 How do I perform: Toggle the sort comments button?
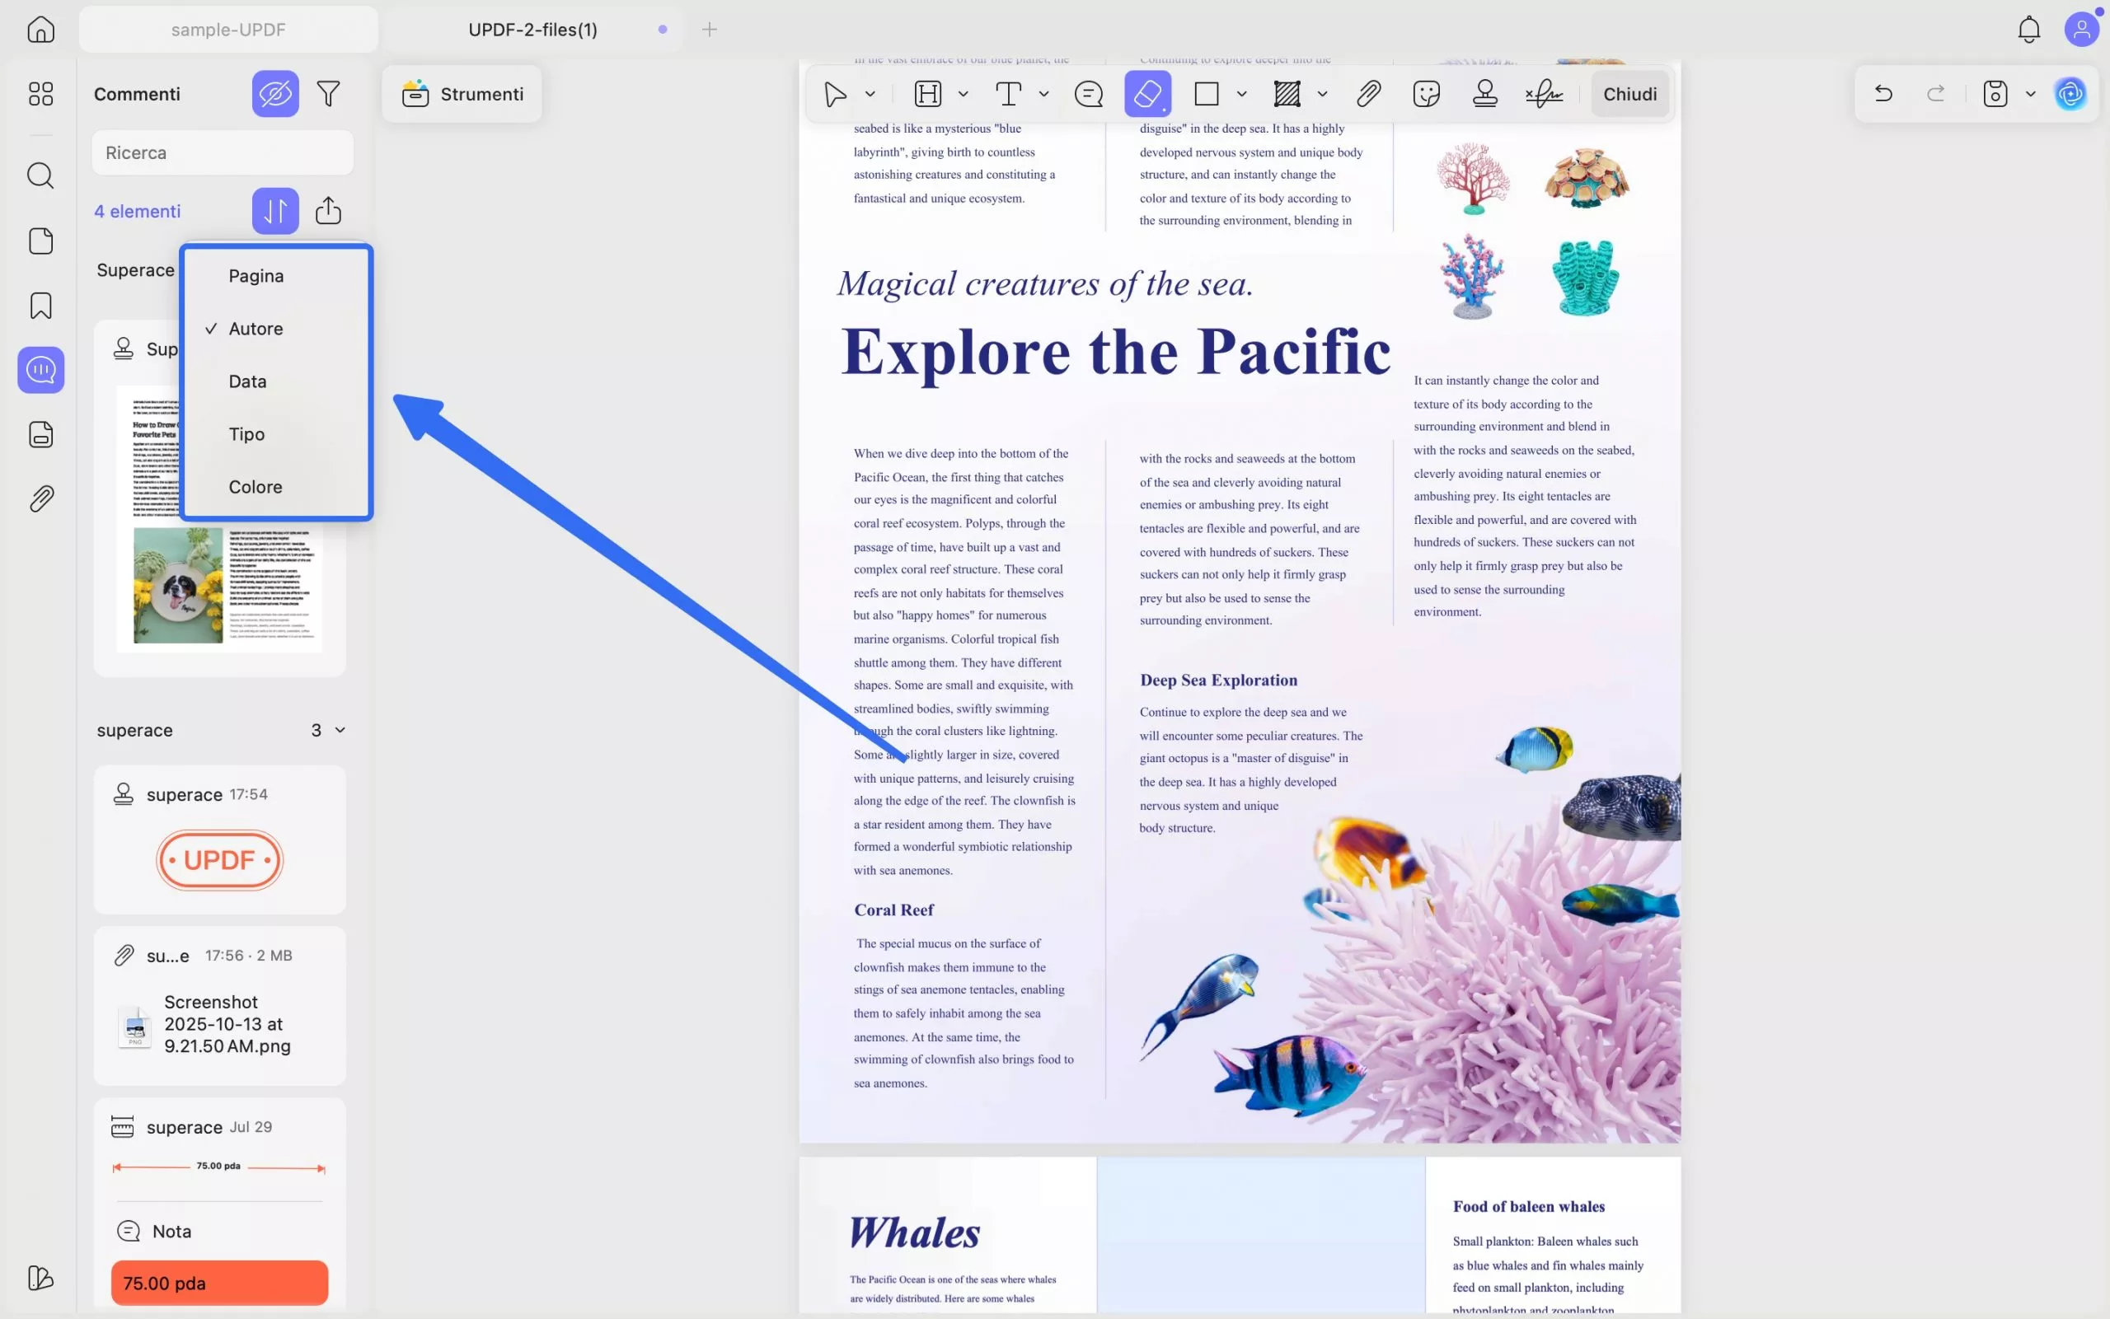pos(274,210)
